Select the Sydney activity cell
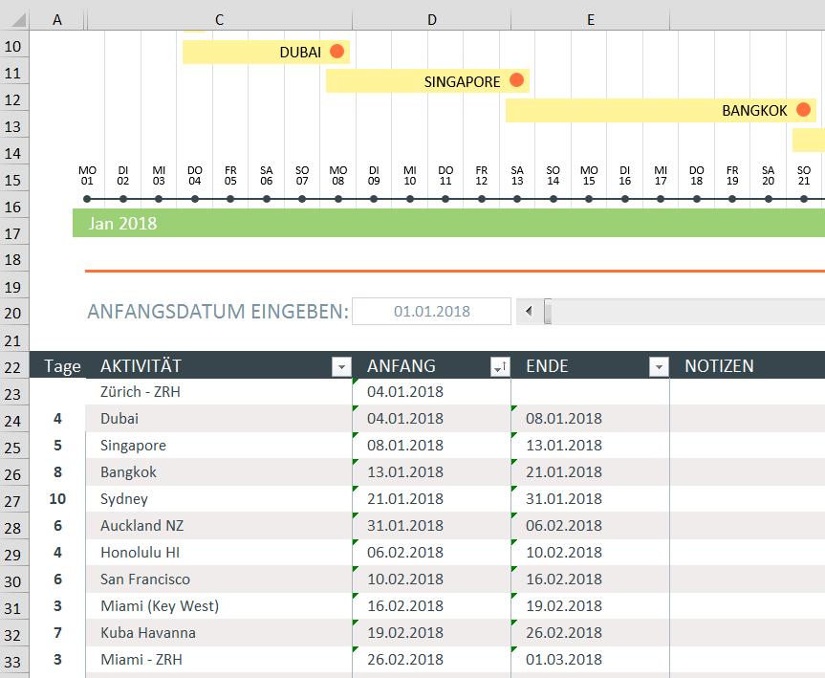The height and width of the screenshot is (678, 825). click(x=219, y=499)
